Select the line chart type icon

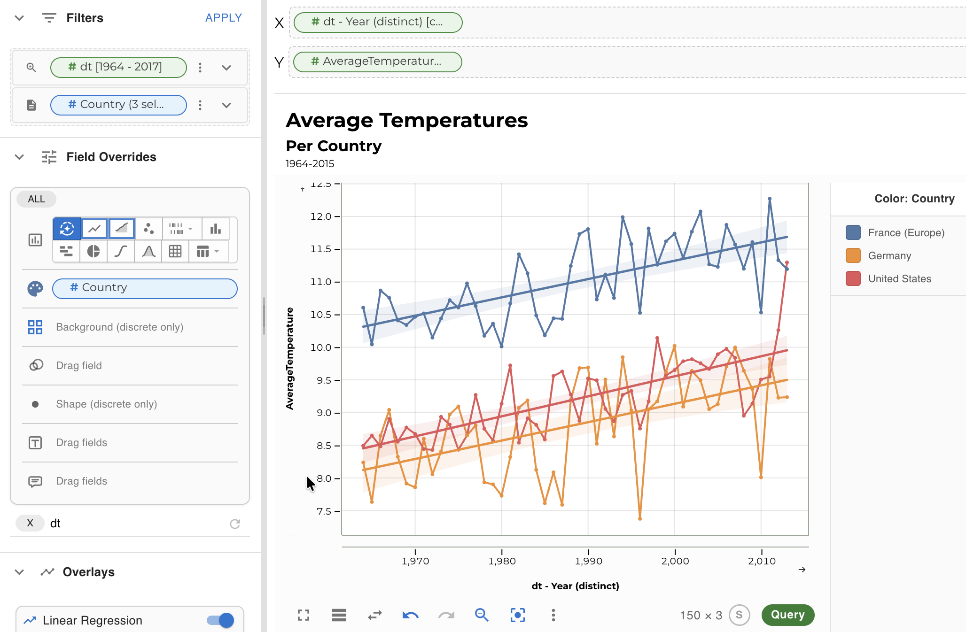pos(94,229)
